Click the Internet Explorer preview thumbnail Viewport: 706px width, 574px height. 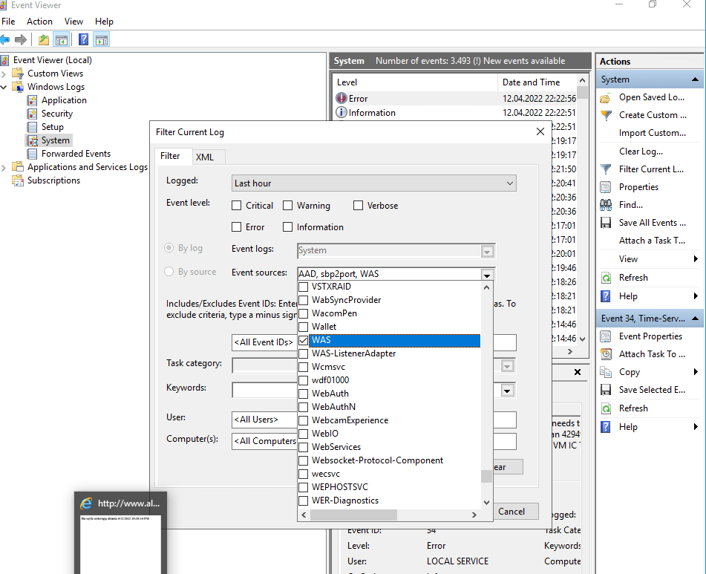point(120,541)
